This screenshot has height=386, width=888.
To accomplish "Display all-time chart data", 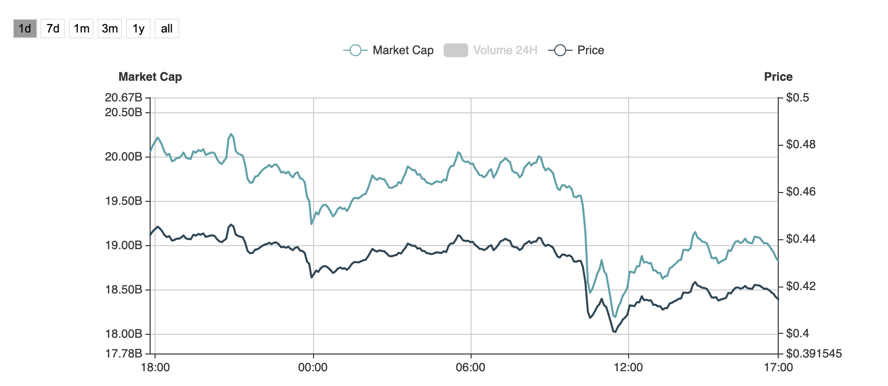I will pyautogui.click(x=167, y=29).
